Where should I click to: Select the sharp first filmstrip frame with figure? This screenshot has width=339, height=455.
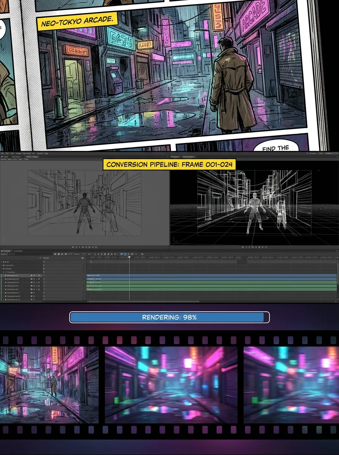click(49, 385)
